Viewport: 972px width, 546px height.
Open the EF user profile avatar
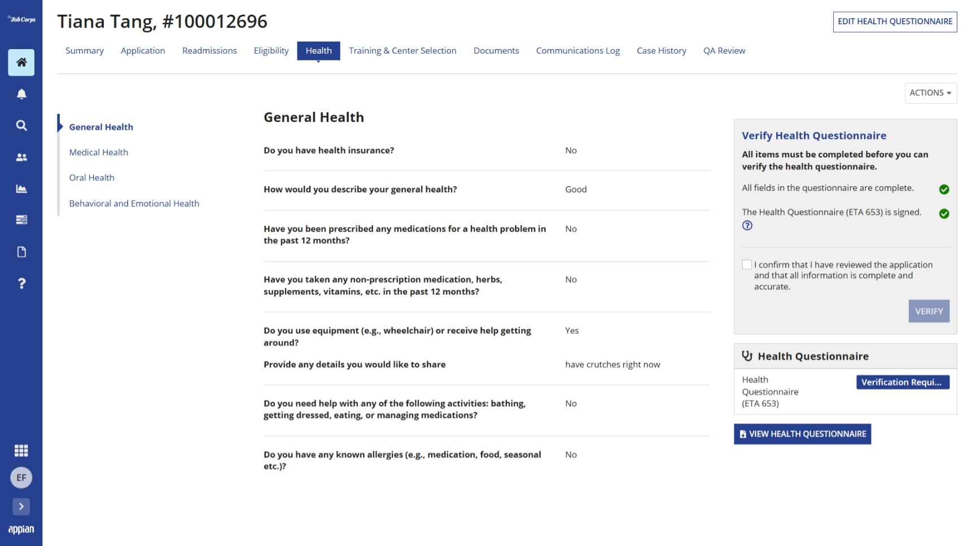21,478
